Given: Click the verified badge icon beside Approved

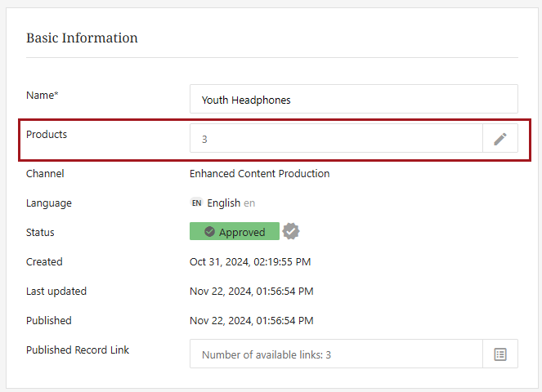Looking at the screenshot, I should click(x=291, y=232).
